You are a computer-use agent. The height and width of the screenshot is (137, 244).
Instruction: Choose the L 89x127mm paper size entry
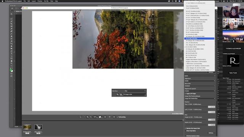click(199, 64)
